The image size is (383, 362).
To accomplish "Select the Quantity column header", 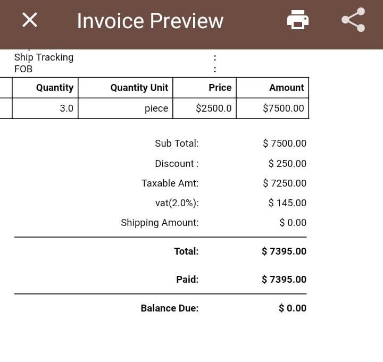I will point(45,88).
